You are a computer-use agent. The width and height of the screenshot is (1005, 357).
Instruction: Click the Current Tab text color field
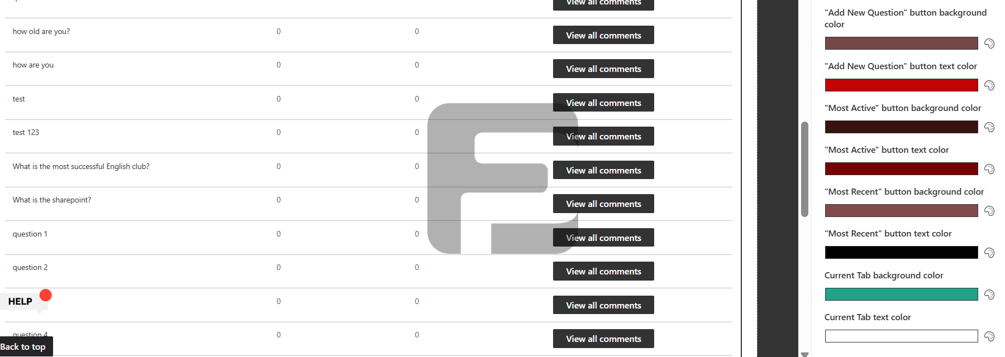click(901, 336)
